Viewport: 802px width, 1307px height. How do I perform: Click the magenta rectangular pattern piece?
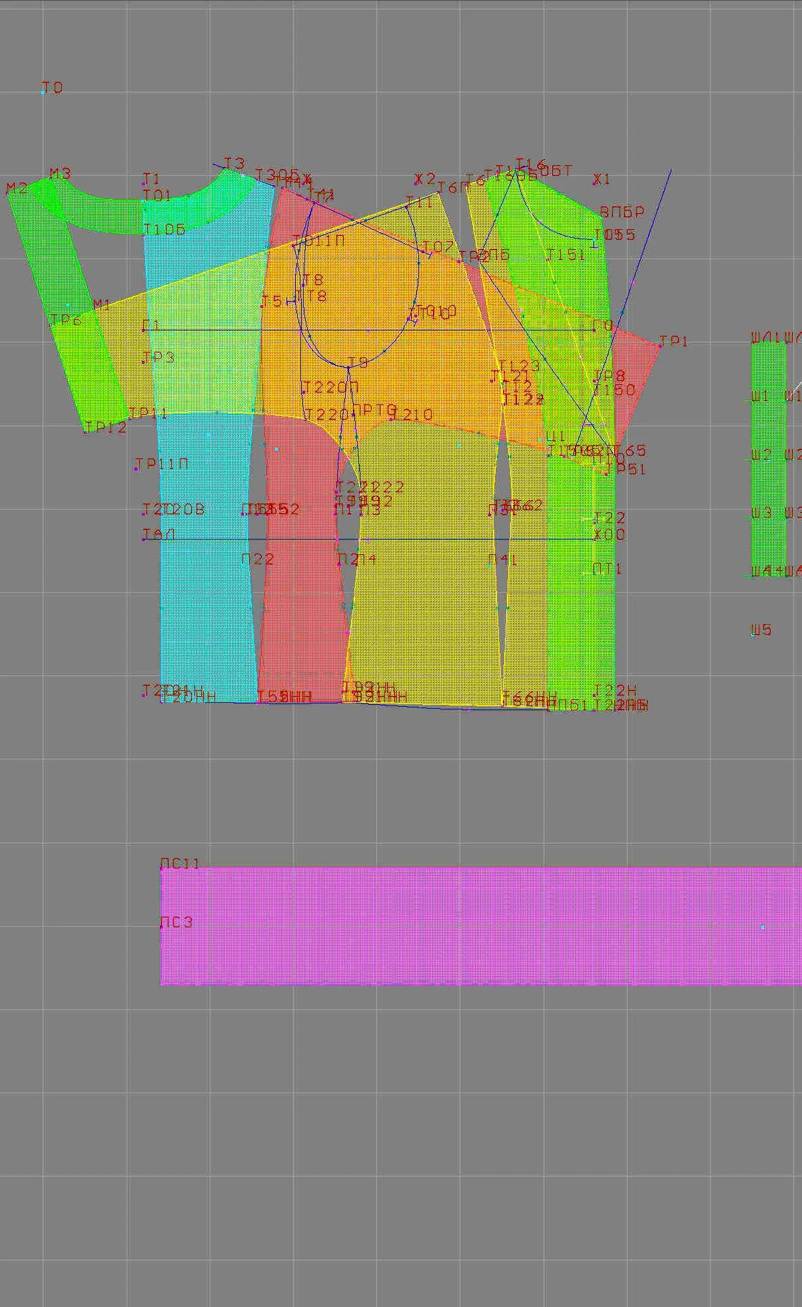pos(481,926)
